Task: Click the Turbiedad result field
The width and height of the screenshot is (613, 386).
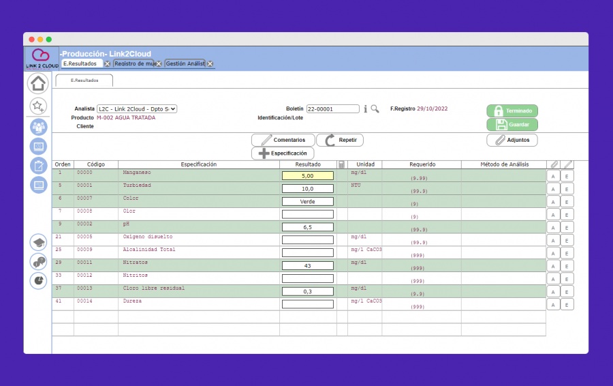Action: click(308, 189)
